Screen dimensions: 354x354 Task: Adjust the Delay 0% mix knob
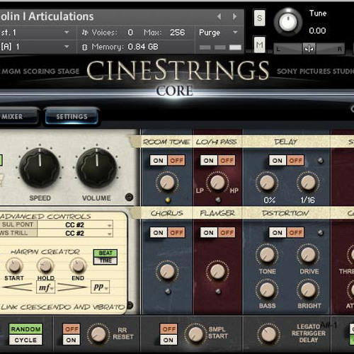(267, 183)
